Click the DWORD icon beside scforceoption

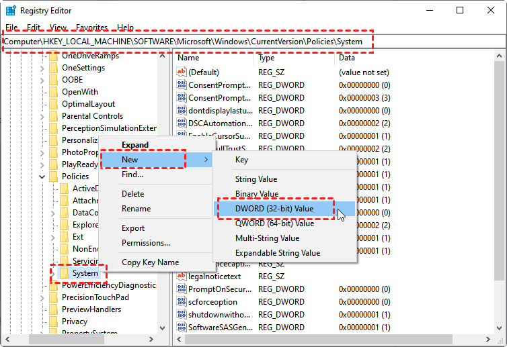(x=182, y=301)
